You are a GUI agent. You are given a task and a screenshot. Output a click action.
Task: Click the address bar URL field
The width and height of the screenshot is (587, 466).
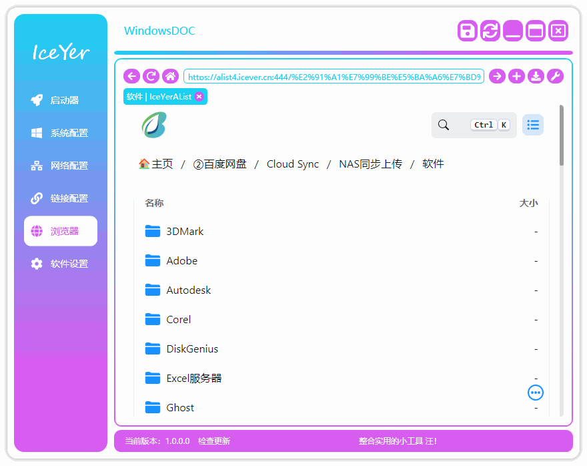point(334,76)
